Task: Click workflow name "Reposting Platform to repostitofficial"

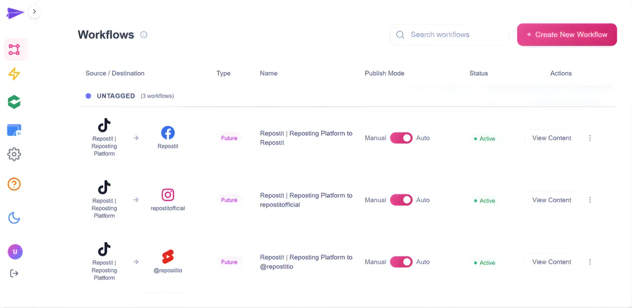Action: click(x=306, y=200)
